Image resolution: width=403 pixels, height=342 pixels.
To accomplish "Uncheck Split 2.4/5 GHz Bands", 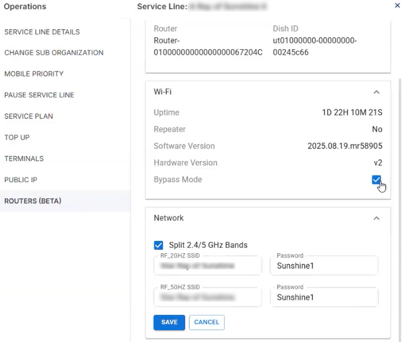I will pos(159,245).
